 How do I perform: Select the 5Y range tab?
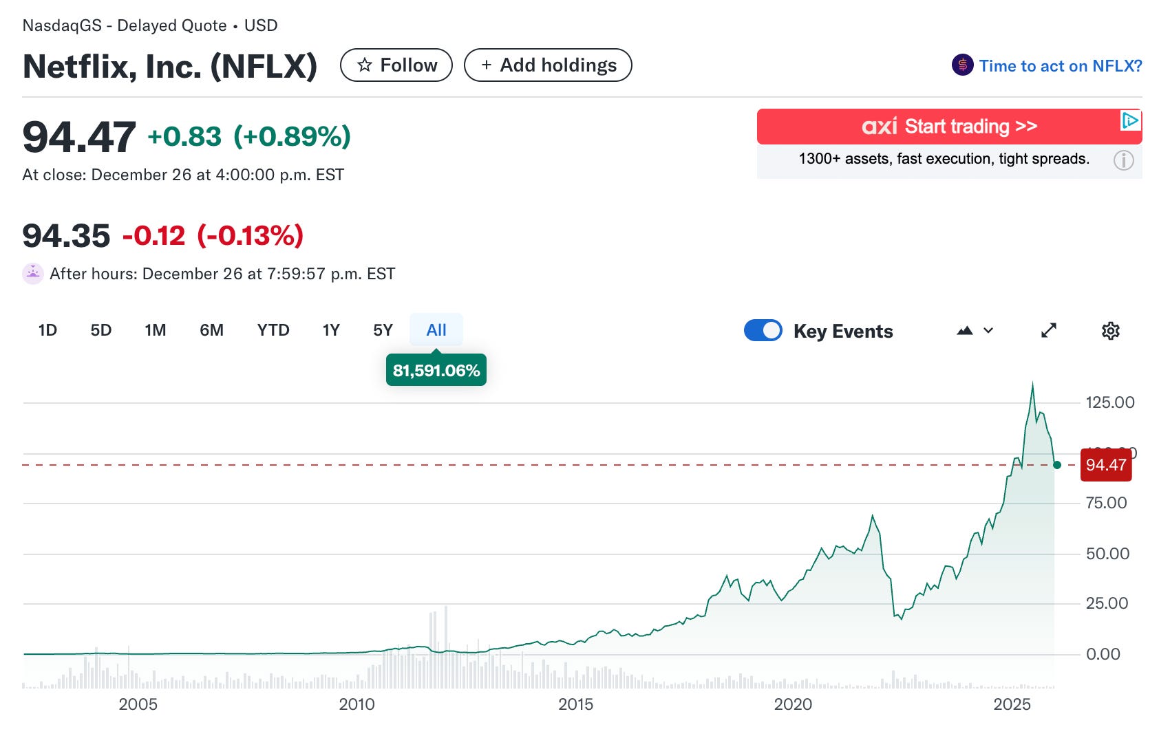[x=383, y=330]
